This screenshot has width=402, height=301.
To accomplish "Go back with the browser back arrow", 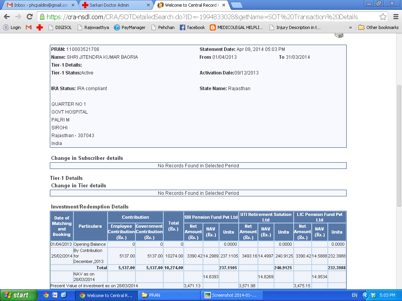I will click(x=7, y=17).
